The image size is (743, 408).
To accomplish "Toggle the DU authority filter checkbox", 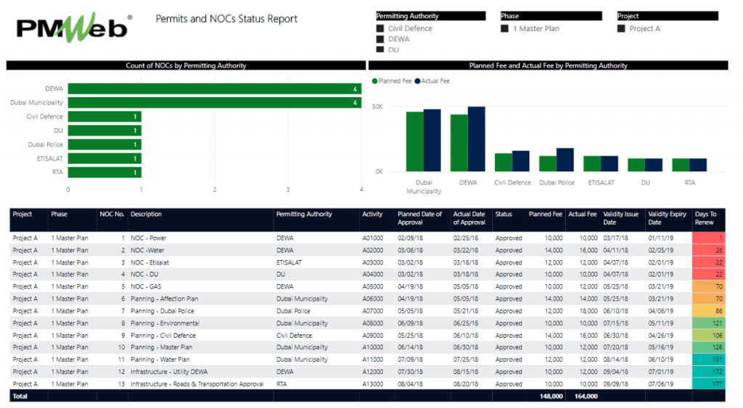I will [x=380, y=50].
